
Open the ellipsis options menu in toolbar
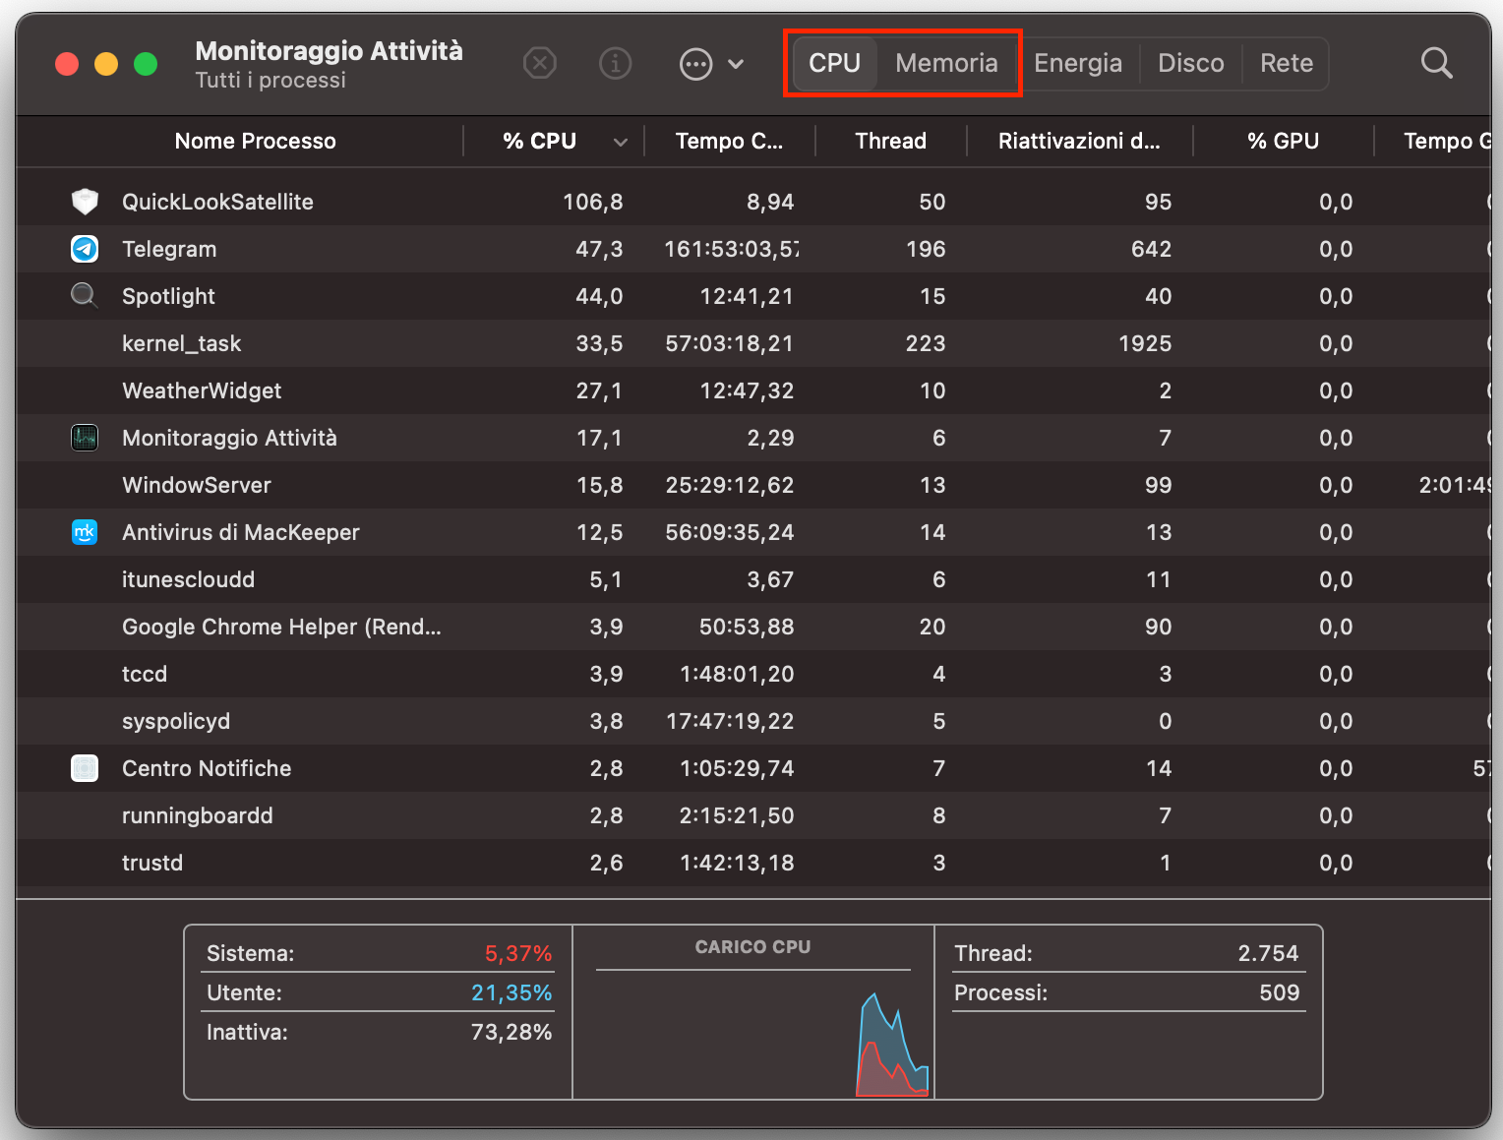[x=696, y=63]
